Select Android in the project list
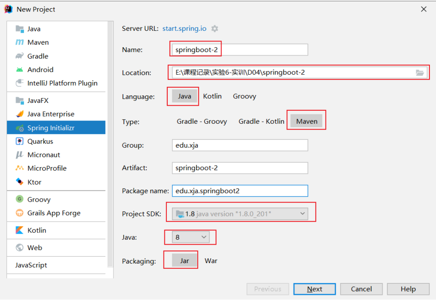 (56, 70)
